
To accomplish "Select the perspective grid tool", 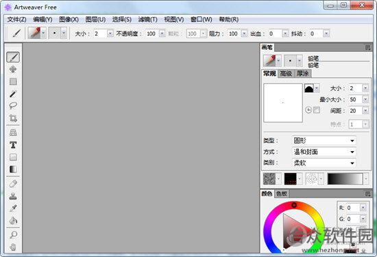I will point(13,133).
